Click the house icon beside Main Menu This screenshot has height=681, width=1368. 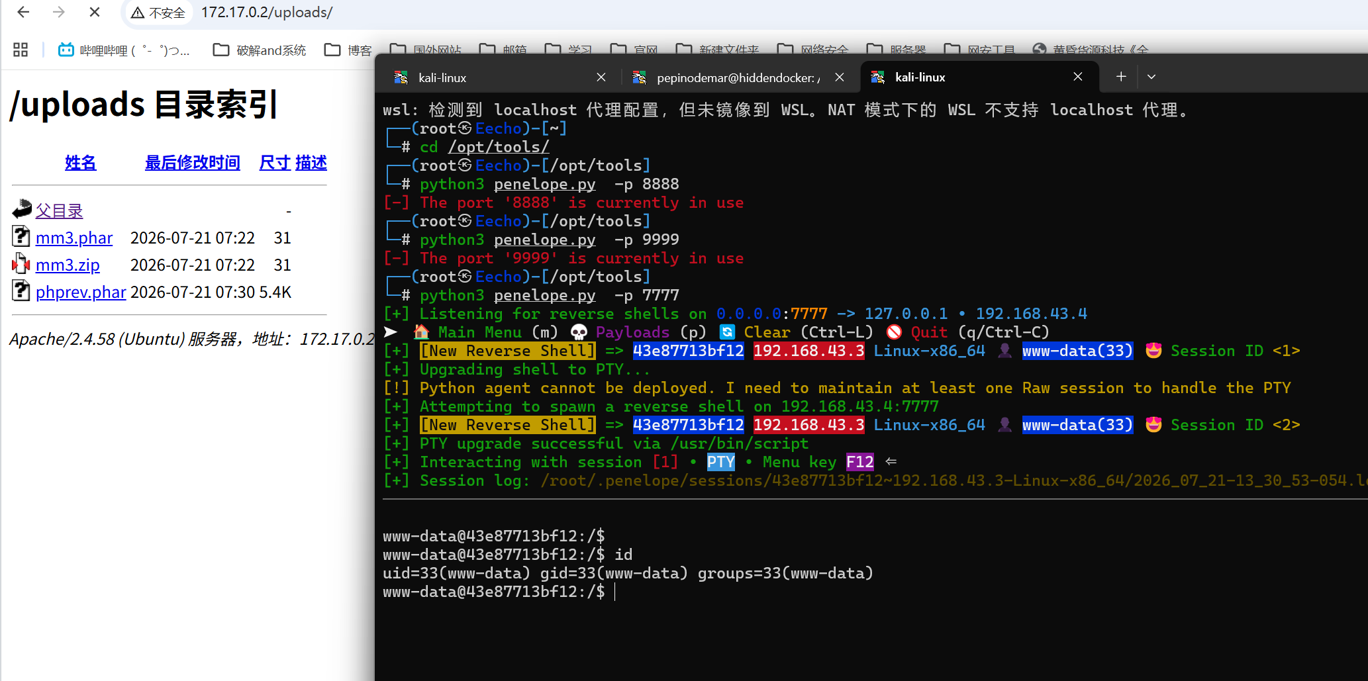[421, 332]
